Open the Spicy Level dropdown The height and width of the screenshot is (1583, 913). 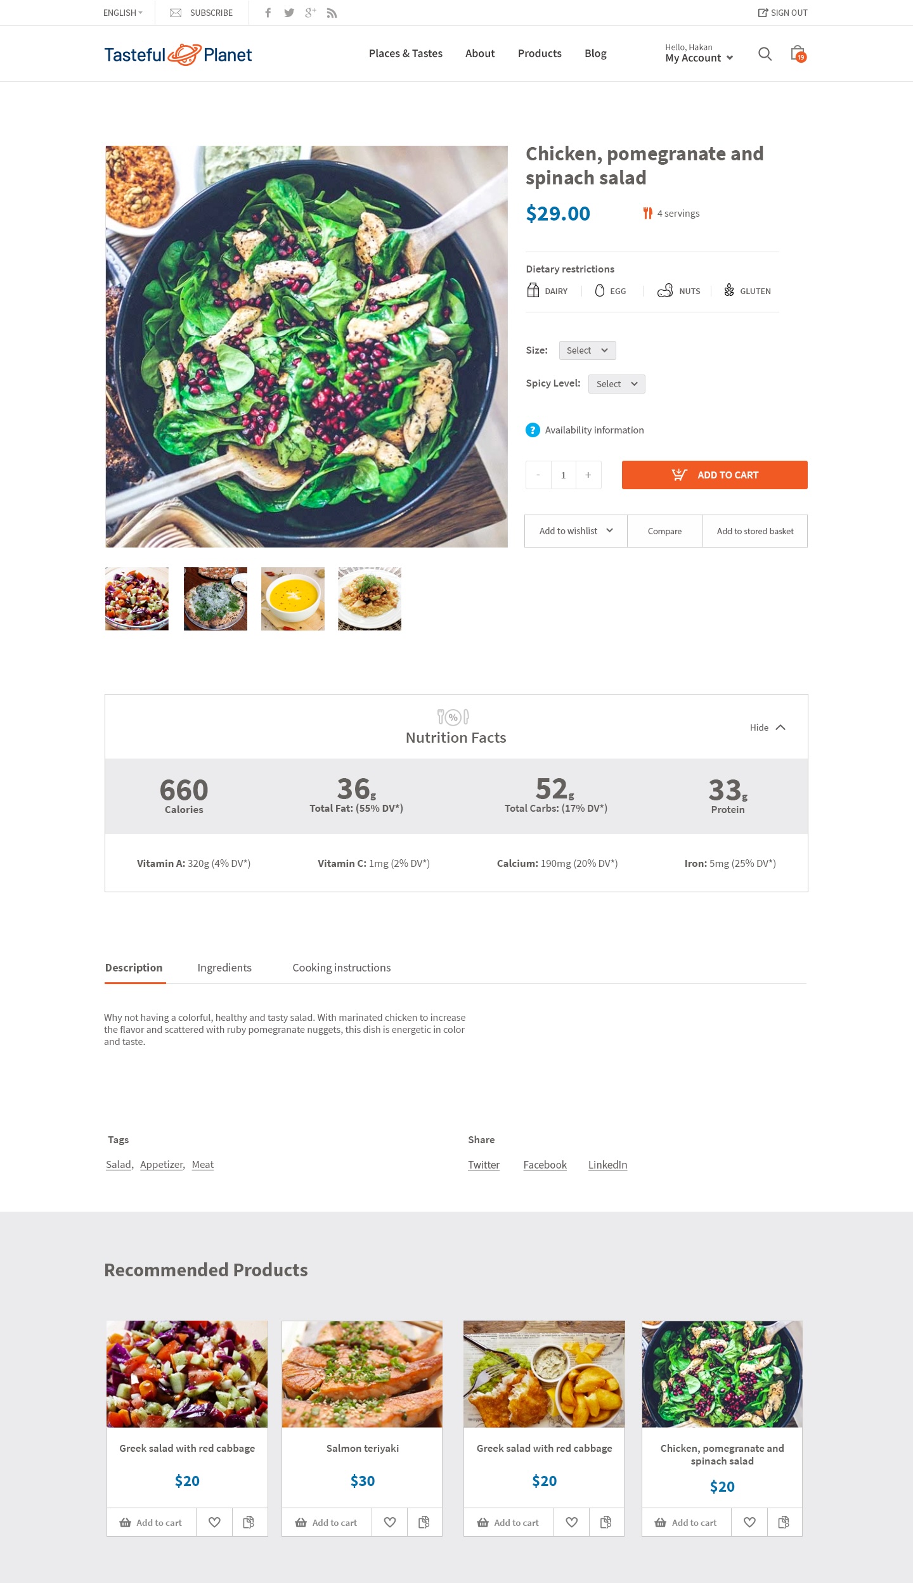click(x=616, y=384)
